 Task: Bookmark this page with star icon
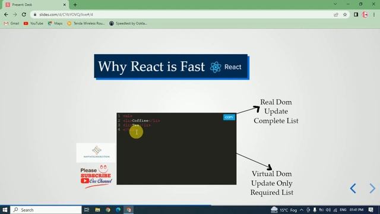(345, 14)
